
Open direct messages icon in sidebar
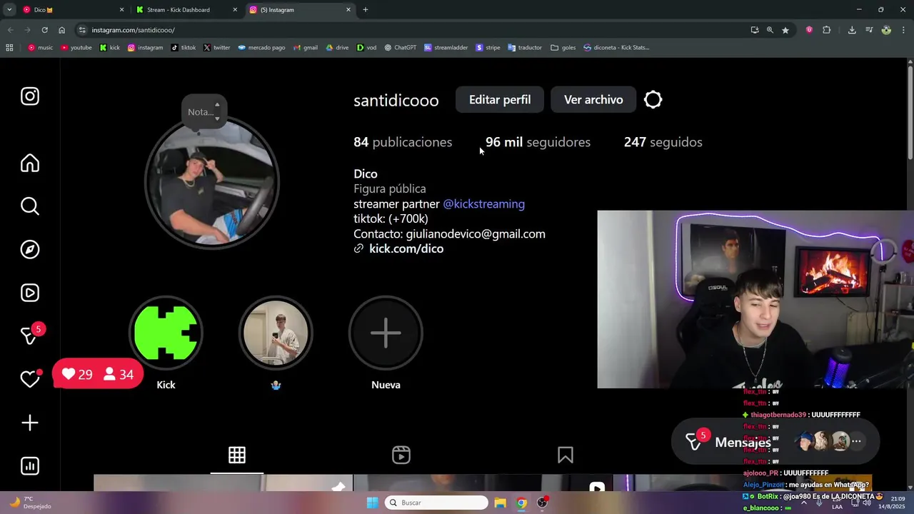click(x=30, y=336)
